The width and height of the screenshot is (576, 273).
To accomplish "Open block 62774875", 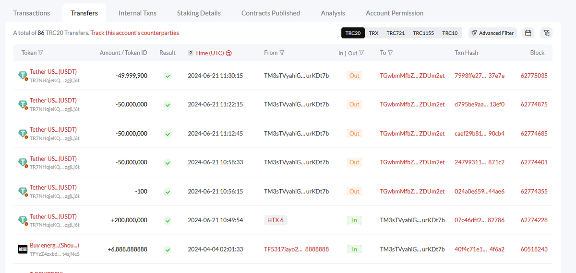I will pos(534,104).
